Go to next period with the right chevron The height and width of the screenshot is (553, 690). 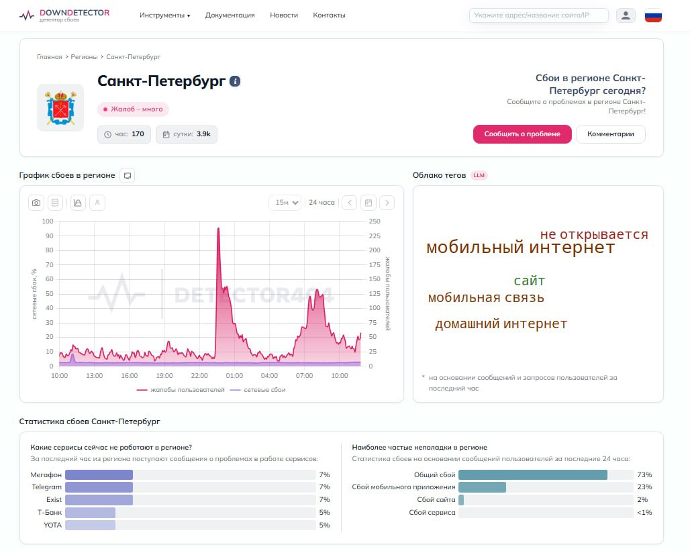pos(387,203)
